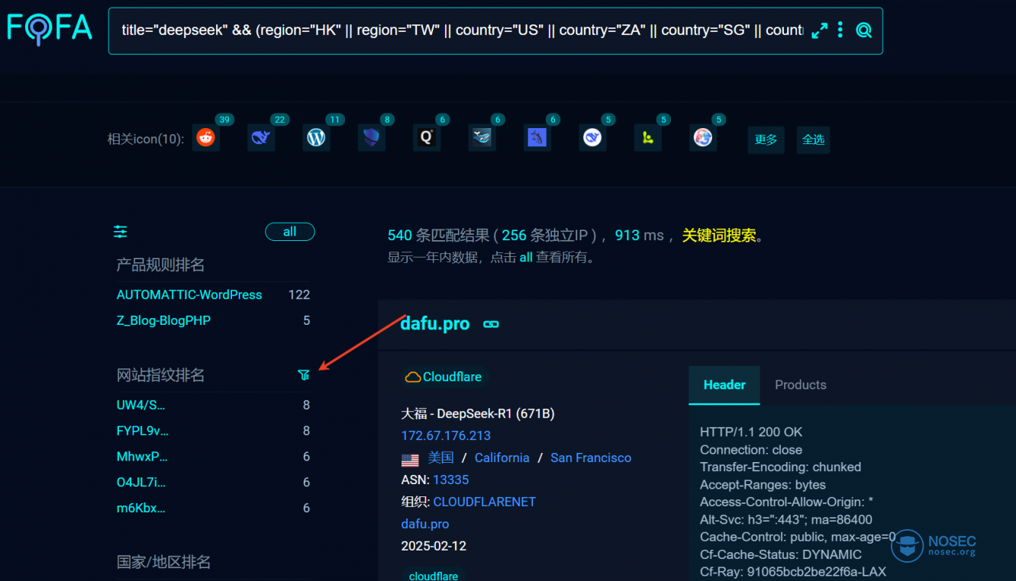This screenshot has width=1016, height=581.
Task: Filter by the dark whale photo icon with count 6
Action: pyautogui.click(x=482, y=137)
